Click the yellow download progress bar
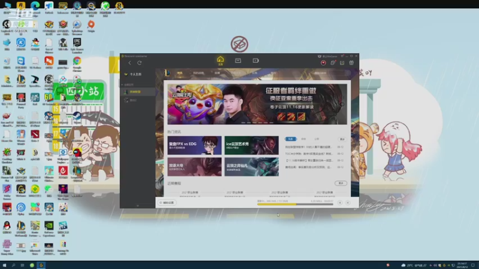This screenshot has width=479, height=269. (x=295, y=204)
